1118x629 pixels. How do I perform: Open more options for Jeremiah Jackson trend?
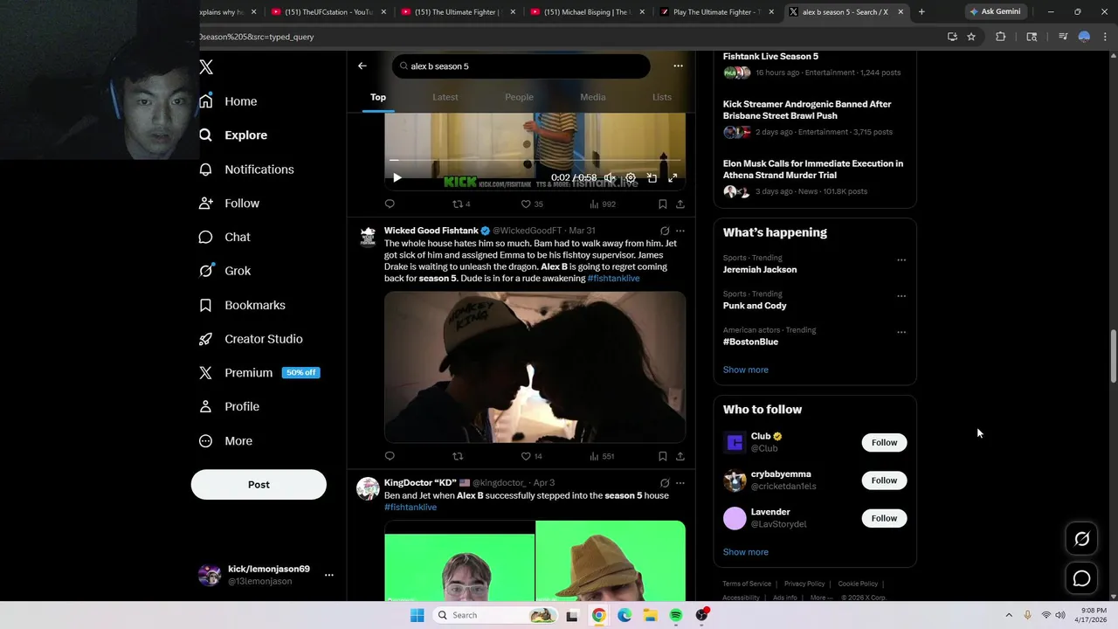pyautogui.click(x=901, y=259)
